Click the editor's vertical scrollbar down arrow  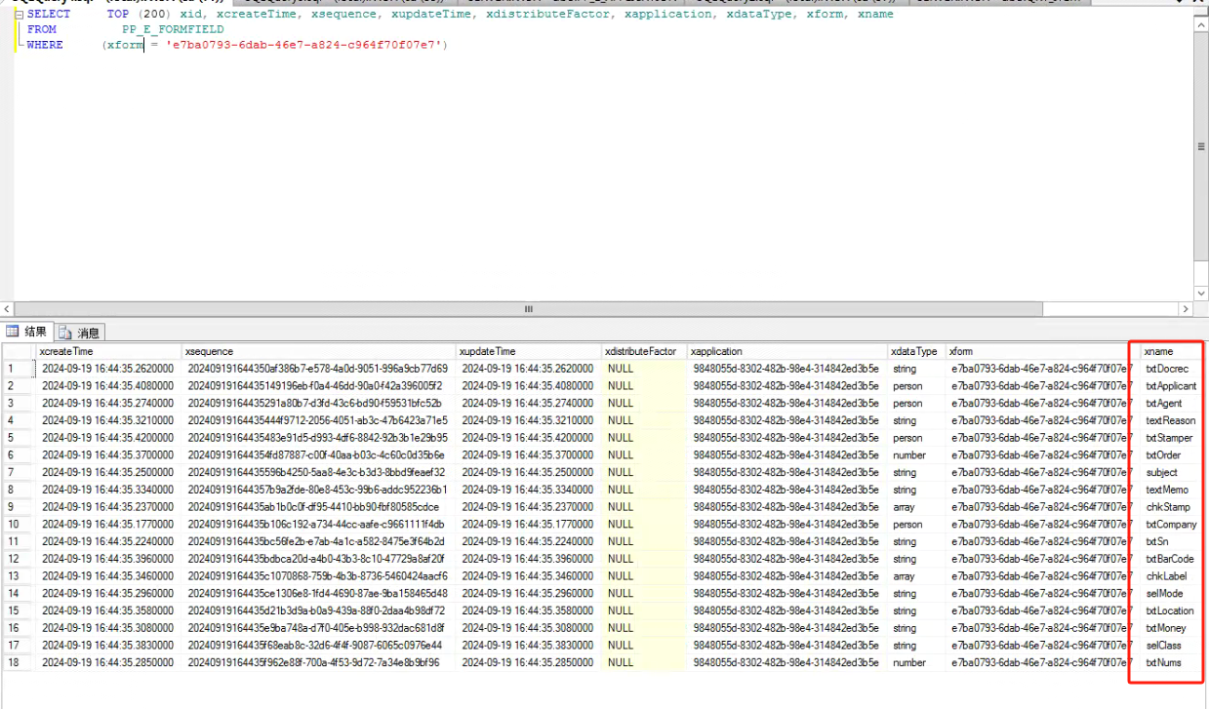coord(1200,293)
